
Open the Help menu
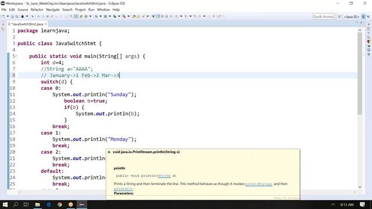tap(116, 10)
